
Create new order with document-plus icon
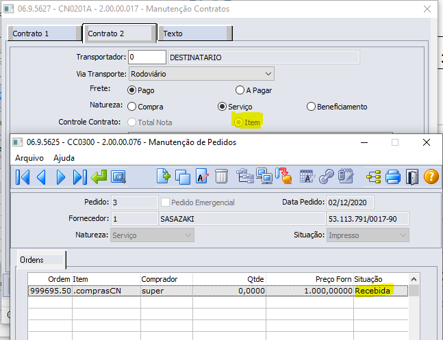163,176
